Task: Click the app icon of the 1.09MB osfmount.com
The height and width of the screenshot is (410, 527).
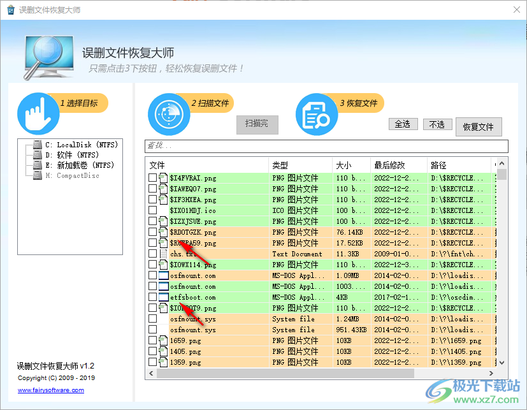Action: point(163,275)
